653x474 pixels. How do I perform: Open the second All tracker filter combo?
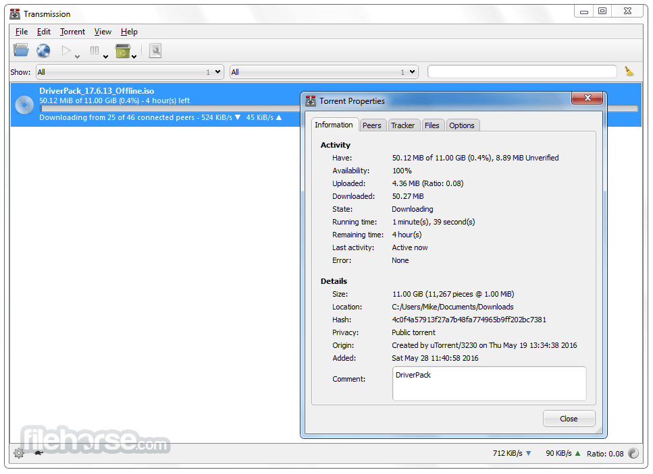[324, 72]
